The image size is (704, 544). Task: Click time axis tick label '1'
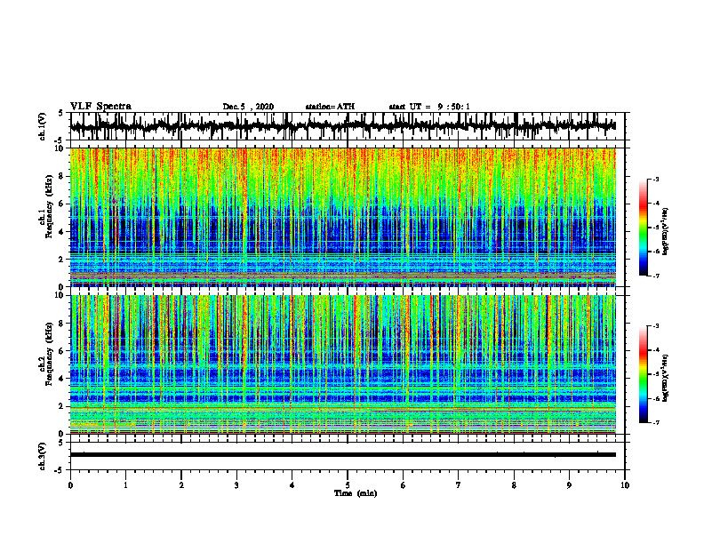[125, 485]
